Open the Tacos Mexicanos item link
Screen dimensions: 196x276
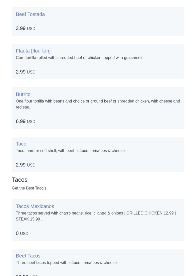[x=35, y=206]
